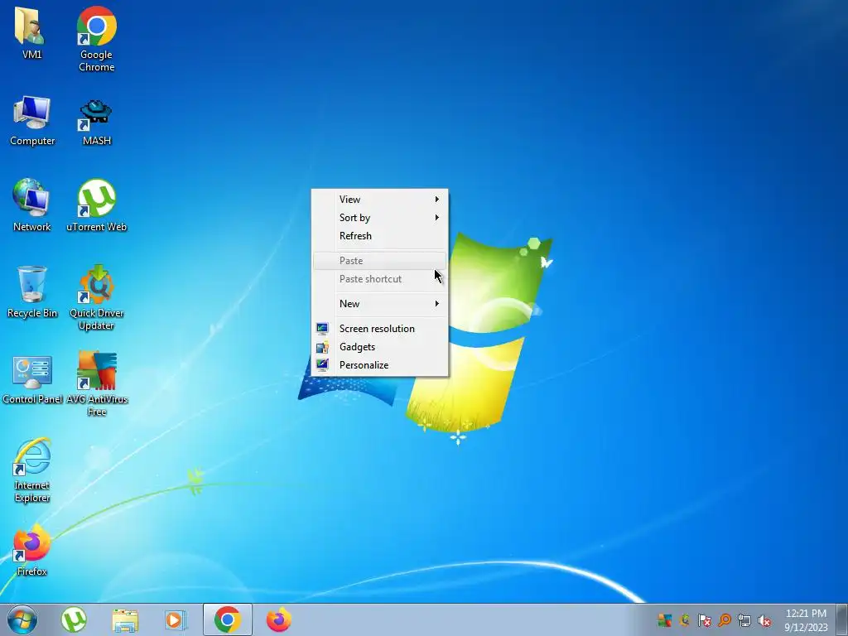Click the Gadgets icon in the context menu
Screen dimensions: 848x636
(322, 347)
